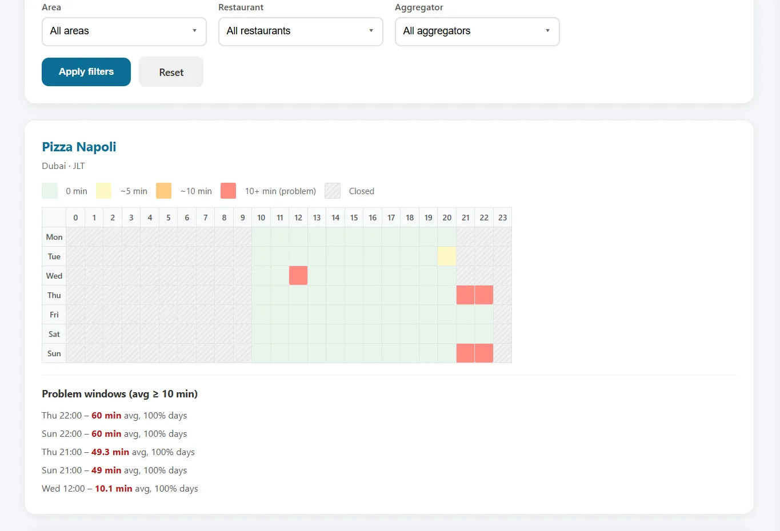Image resolution: width=780 pixels, height=531 pixels.
Task: Click the yellow Tuesday 20:00 heatmap cell
Action: click(x=447, y=256)
